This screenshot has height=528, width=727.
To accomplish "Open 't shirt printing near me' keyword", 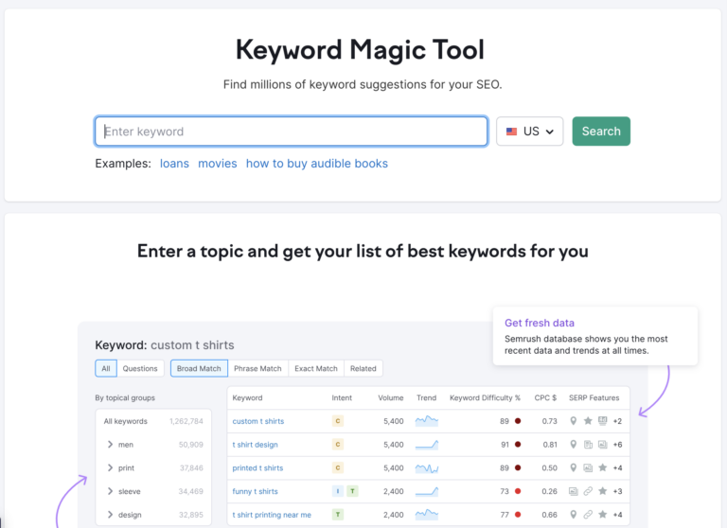I will pyautogui.click(x=272, y=515).
